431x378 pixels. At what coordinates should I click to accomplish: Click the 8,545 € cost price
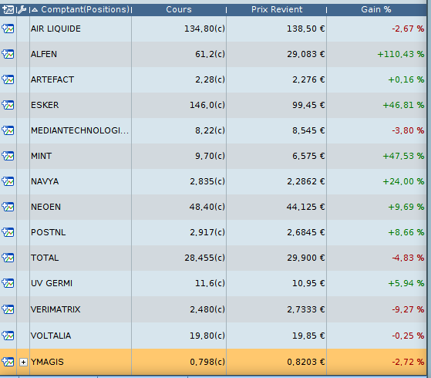308,130
